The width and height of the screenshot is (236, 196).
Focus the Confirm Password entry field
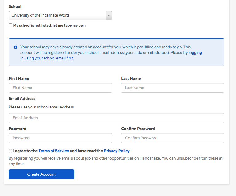[173, 138]
